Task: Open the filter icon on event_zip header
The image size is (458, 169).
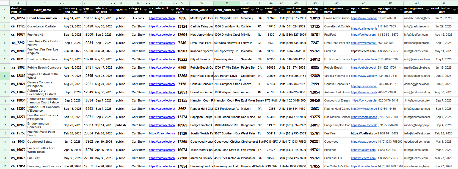Action: pos(276,10)
